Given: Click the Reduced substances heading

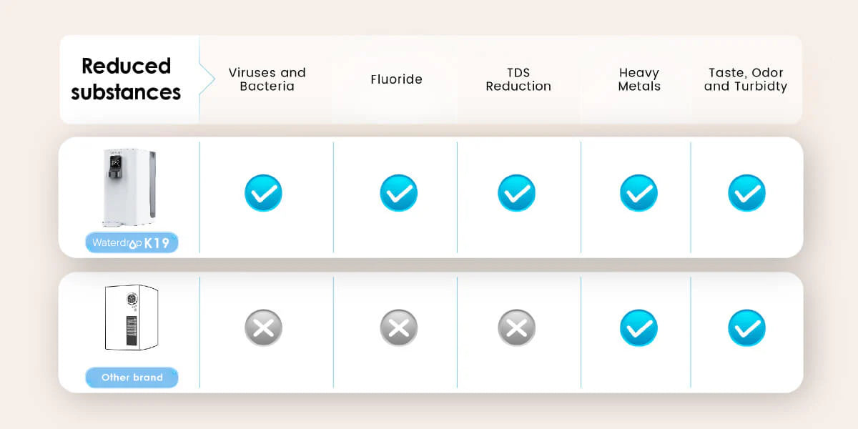Looking at the screenshot, I should point(126,79).
